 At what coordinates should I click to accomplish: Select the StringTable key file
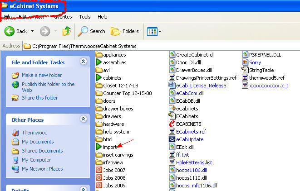(258, 70)
